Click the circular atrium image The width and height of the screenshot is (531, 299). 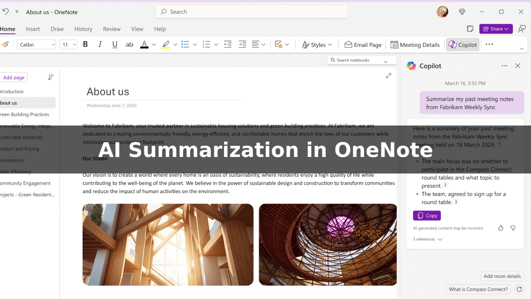click(328, 245)
